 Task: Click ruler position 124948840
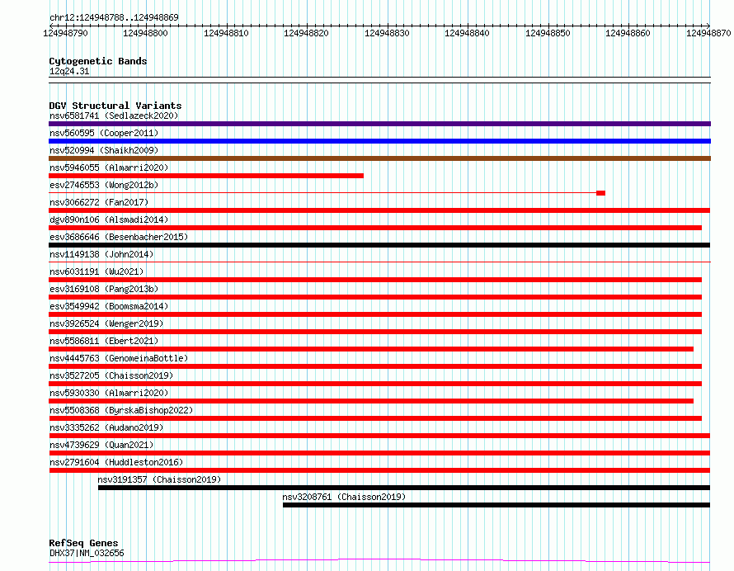tap(467, 33)
